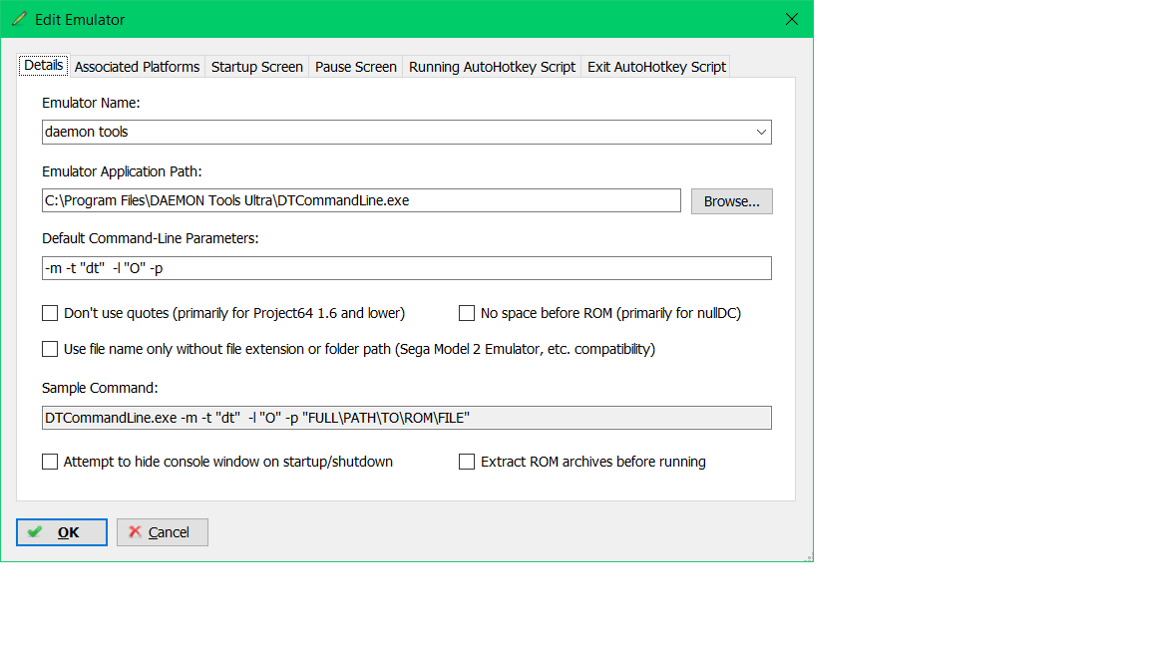Screen dimensions: 1149x646
Task: Click the 'Sample Command:' label
Action: (100, 388)
